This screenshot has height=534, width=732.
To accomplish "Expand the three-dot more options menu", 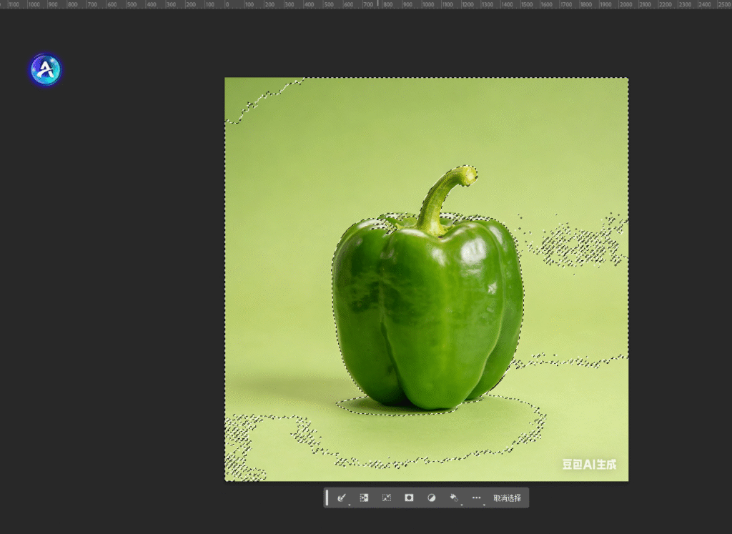I will (x=477, y=498).
